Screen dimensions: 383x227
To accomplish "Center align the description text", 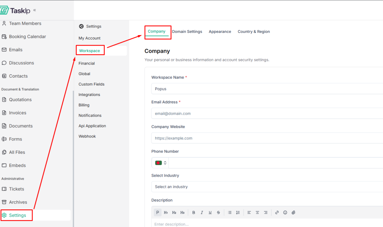I will (257, 212).
